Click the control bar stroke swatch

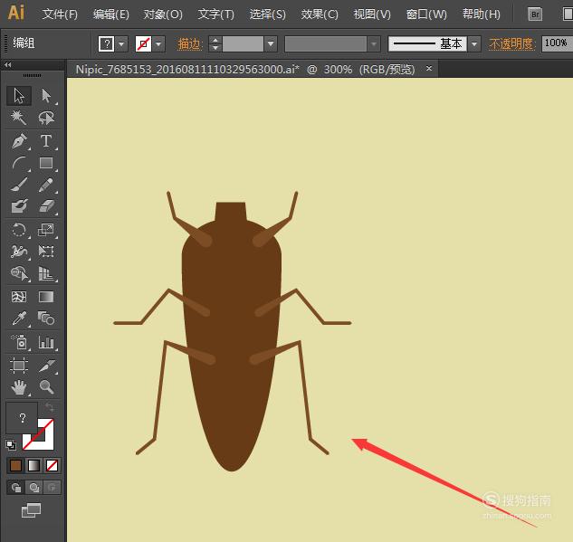[x=143, y=43]
